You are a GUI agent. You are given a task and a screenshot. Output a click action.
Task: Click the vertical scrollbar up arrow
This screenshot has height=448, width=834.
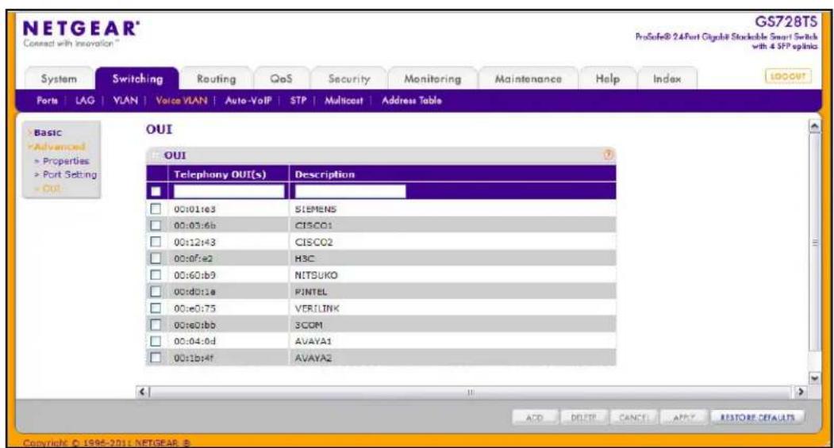814,127
